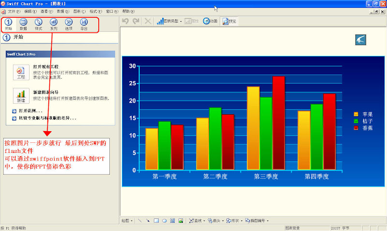This screenshot has width=387, height=231.
Task: Click the Swiff Chart 3 Pro panel header
Action: click(60, 54)
